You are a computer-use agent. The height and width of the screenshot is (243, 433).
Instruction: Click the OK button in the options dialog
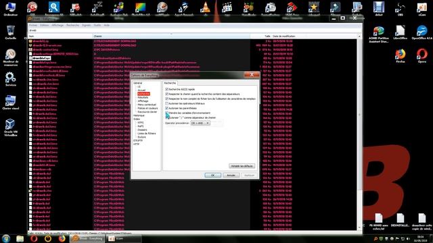(x=212, y=175)
